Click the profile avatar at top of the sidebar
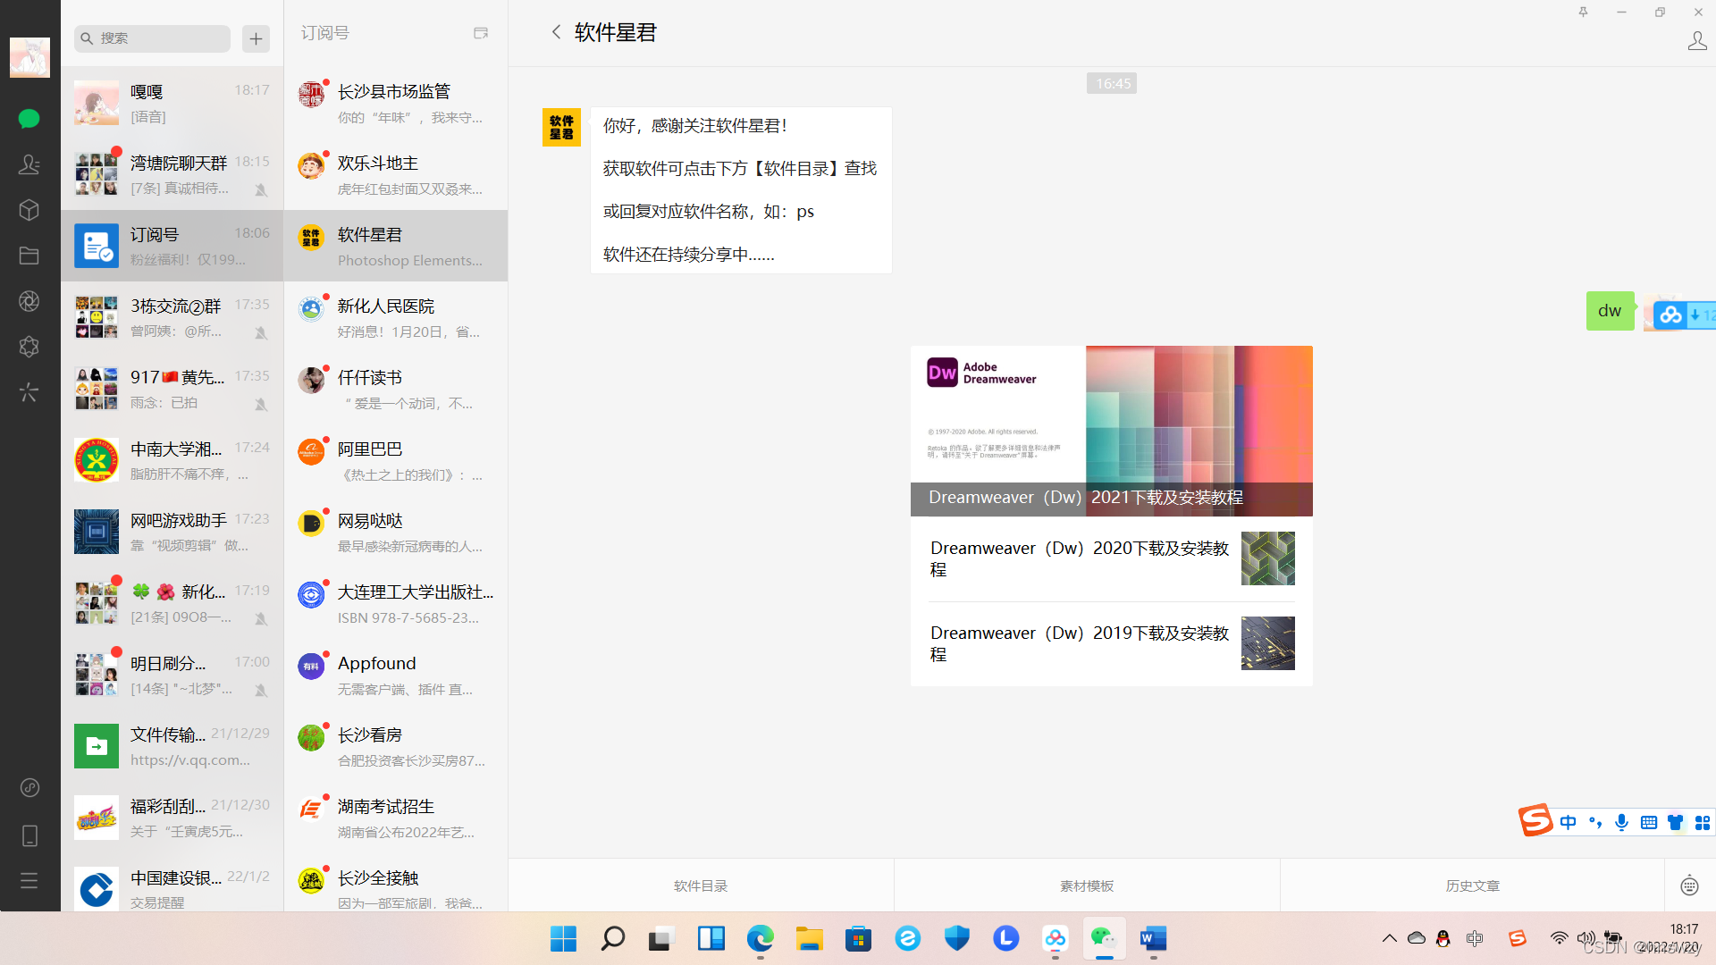Viewport: 1716px width, 965px height. point(29,57)
